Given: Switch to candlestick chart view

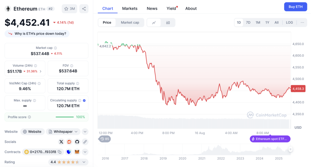Looking at the screenshot, I should pyautogui.click(x=168, y=23).
